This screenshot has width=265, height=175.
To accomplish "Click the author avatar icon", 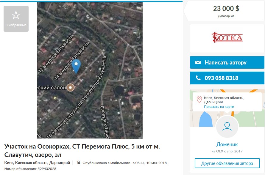I will pyautogui.click(x=227, y=127).
